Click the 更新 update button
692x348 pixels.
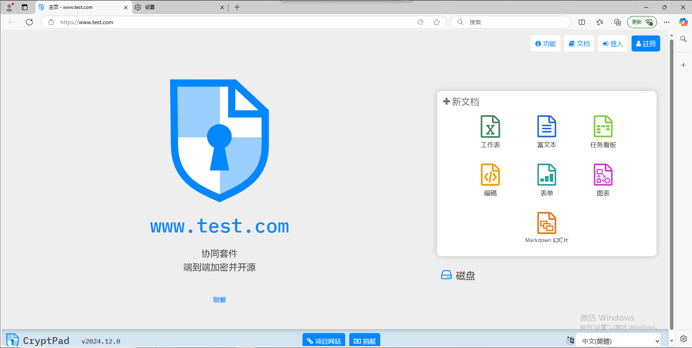click(642, 22)
